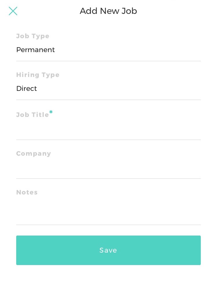
Task: Click the "Add New Job" header title
Action: 108,11
